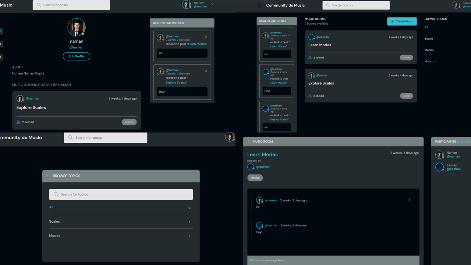Go back using the Music Room header arrow
The height and width of the screenshot is (265, 471).
tap(249, 141)
